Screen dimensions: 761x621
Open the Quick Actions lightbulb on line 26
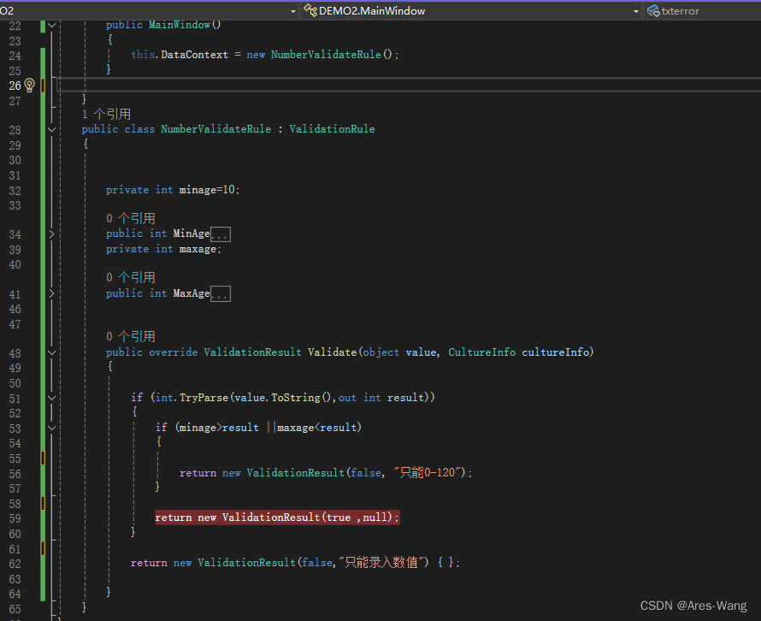click(29, 85)
